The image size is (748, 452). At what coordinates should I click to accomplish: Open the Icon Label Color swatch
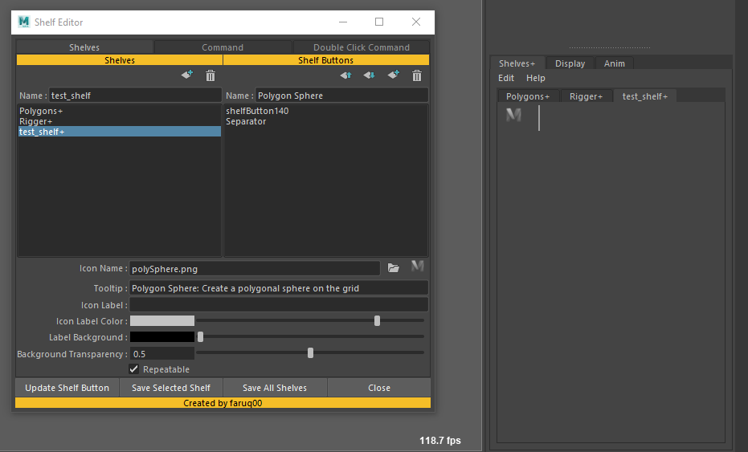[162, 321]
